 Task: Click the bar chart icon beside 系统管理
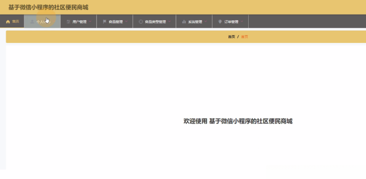click(x=184, y=22)
